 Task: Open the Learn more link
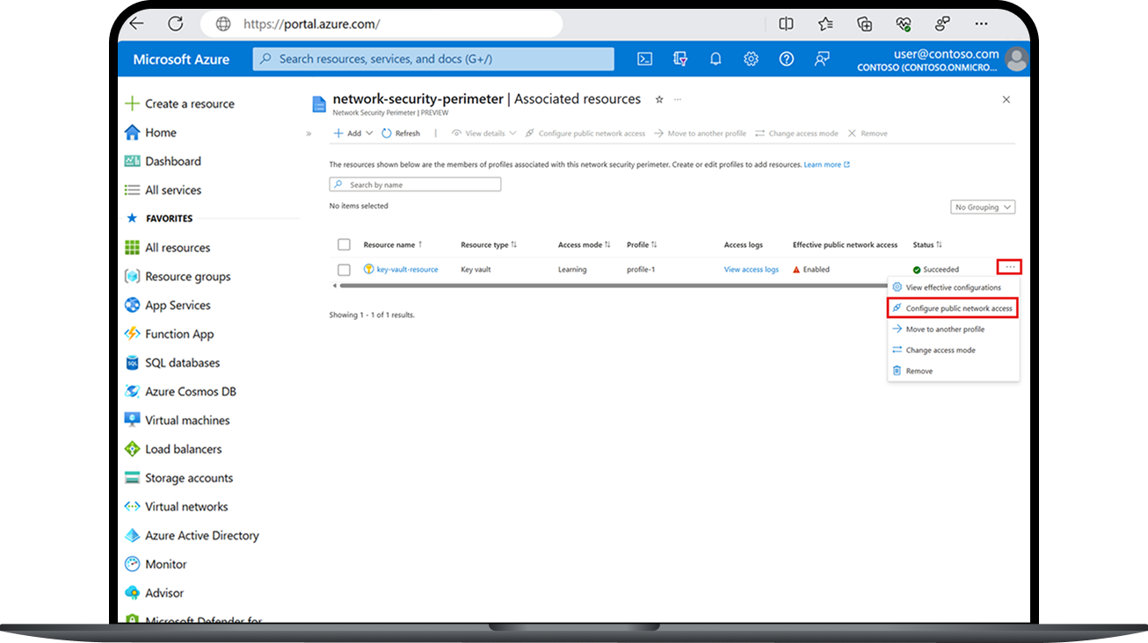point(826,164)
